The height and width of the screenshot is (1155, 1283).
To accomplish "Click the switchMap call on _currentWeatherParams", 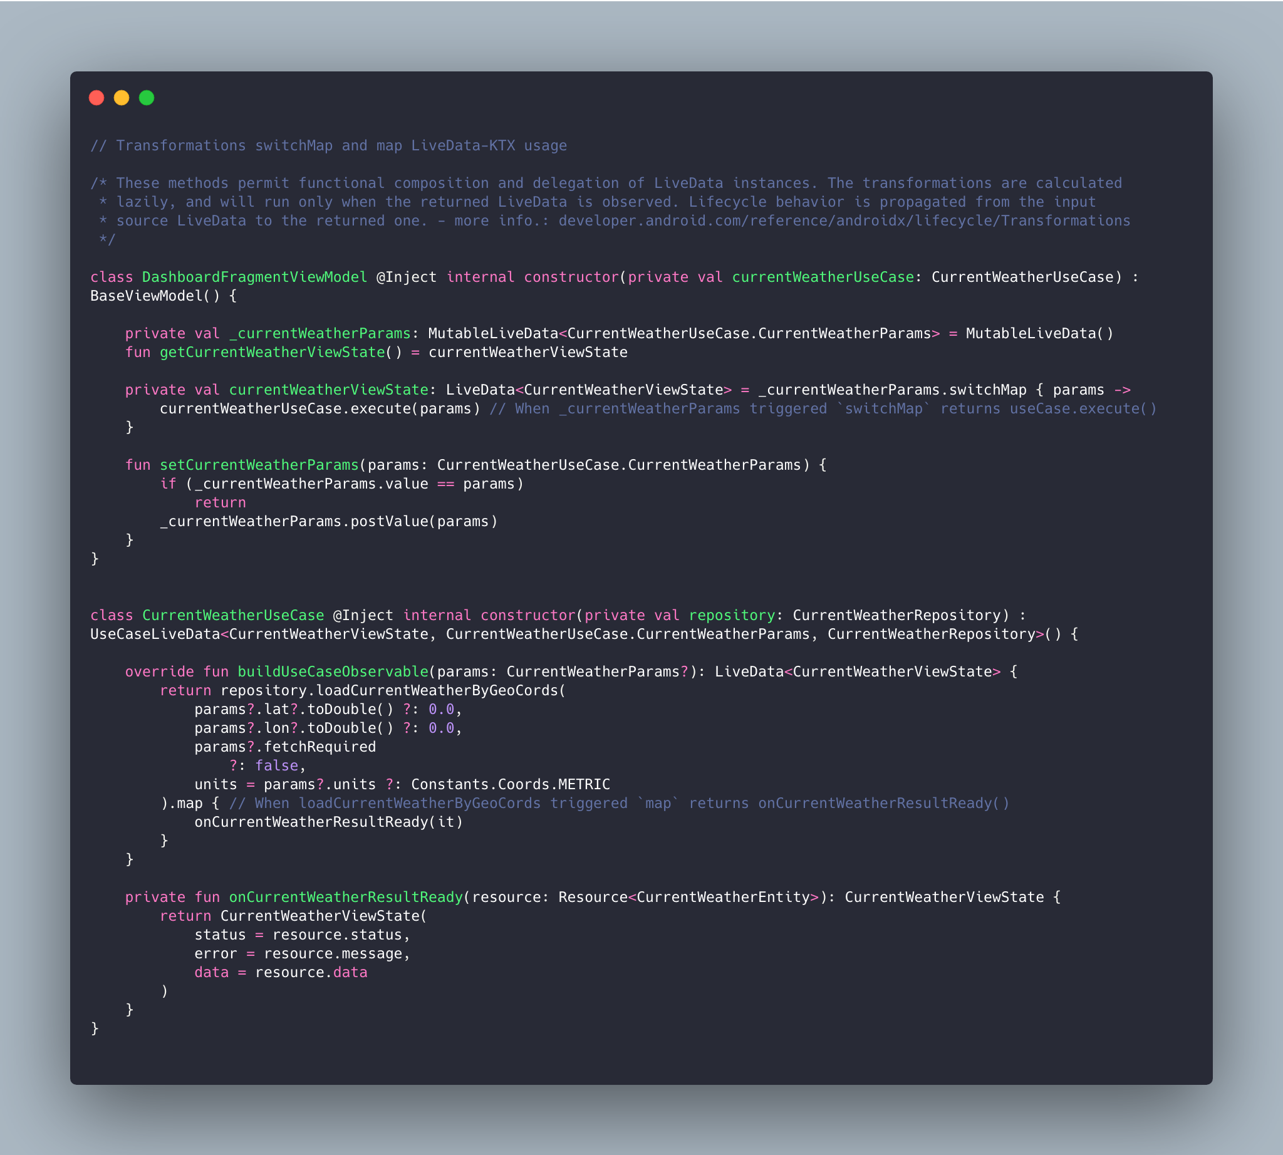I will pyautogui.click(x=987, y=390).
